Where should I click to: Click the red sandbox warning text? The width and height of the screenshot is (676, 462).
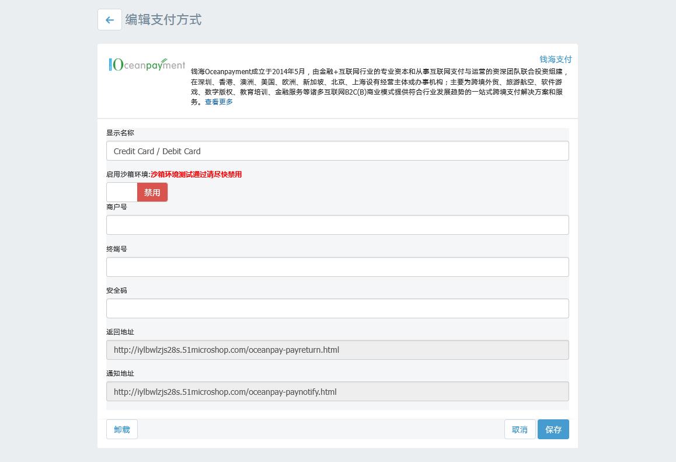point(196,175)
